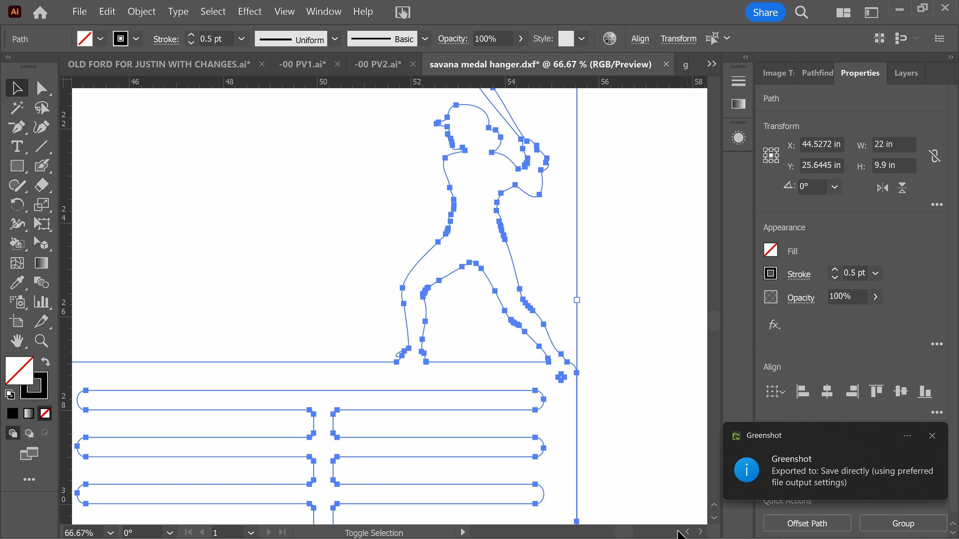Image resolution: width=959 pixels, height=539 pixels.
Task: Select the Eraser tool
Action: point(41,185)
